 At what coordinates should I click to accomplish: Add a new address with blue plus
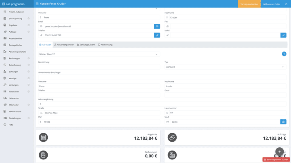click(x=284, y=54)
